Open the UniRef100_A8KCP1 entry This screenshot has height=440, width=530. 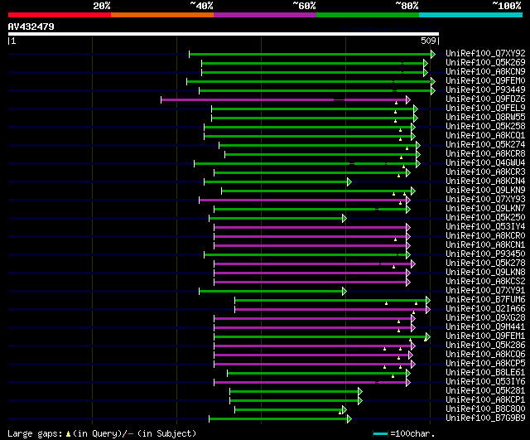click(485, 400)
